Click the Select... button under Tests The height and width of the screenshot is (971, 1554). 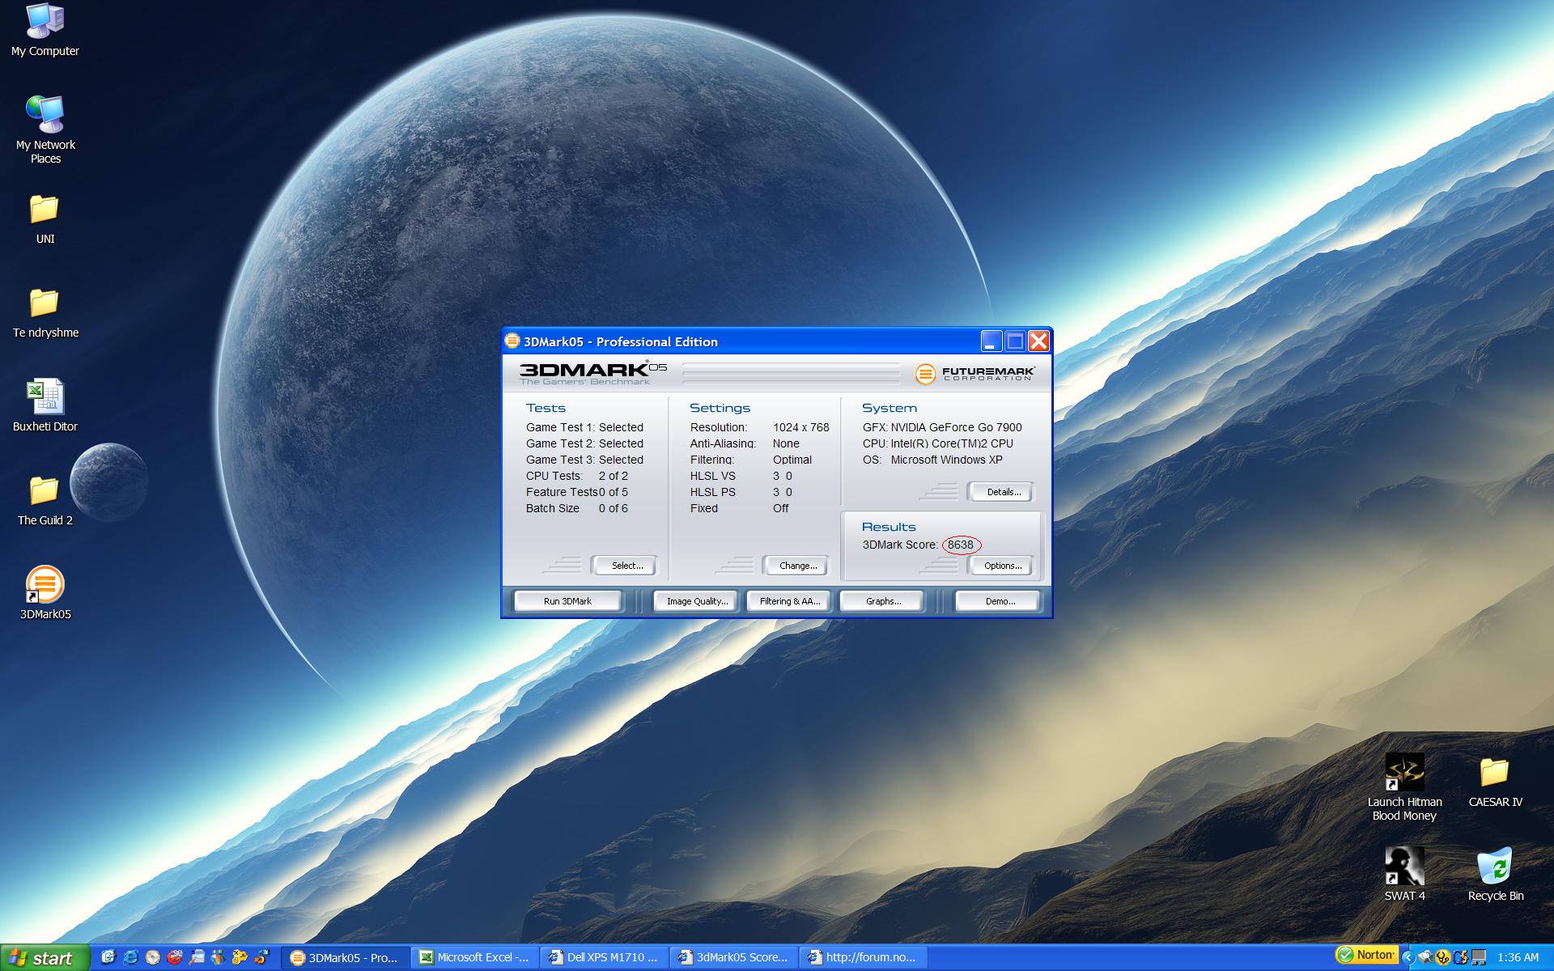click(624, 566)
